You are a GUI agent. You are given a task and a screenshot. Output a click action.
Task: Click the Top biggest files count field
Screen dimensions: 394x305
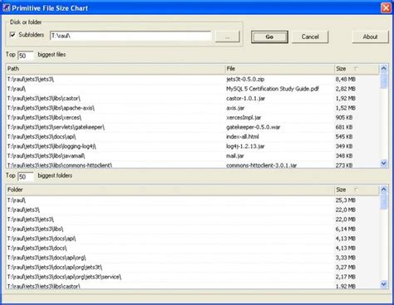26,56
